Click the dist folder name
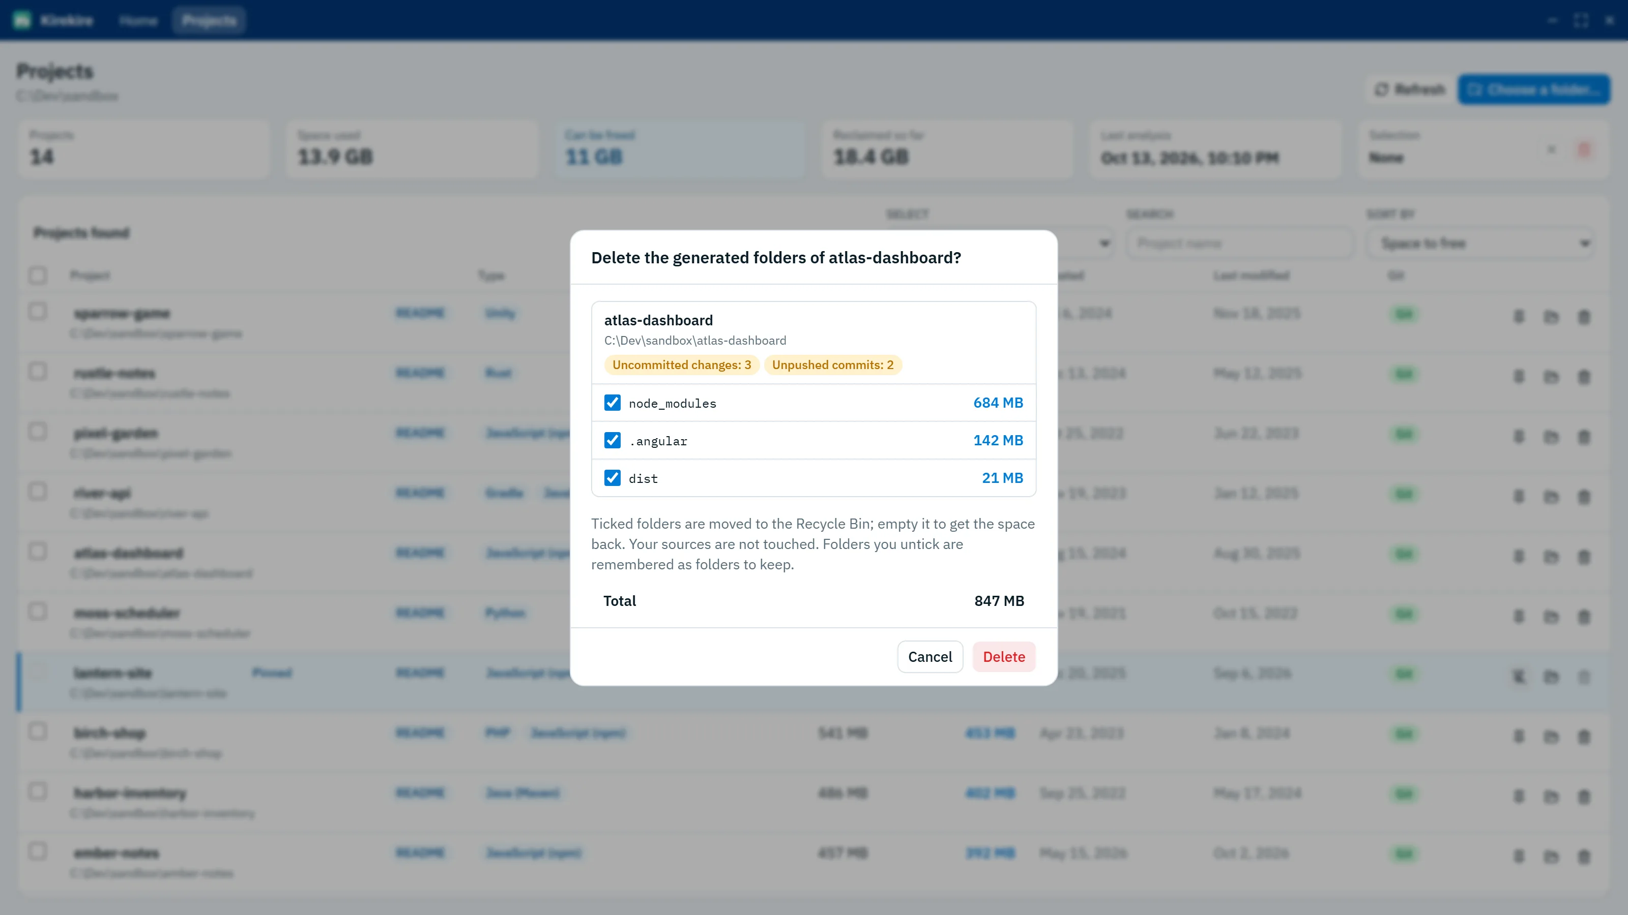The height and width of the screenshot is (915, 1628). pos(644,479)
